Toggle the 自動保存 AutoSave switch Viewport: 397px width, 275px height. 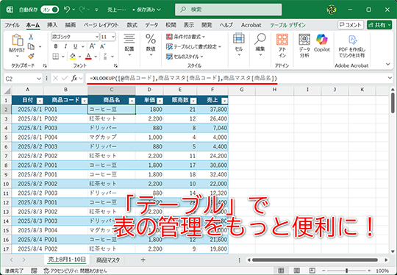[50, 10]
